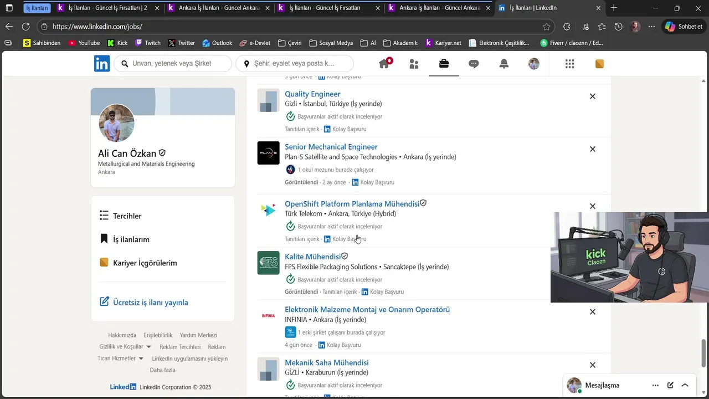
Task: Click the sidebar profile photo
Action: pyautogui.click(x=117, y=123)
